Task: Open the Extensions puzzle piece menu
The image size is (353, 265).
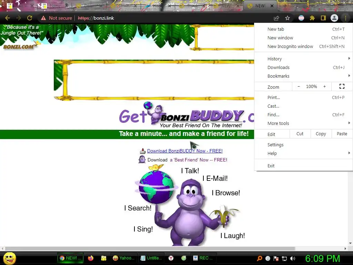Action: (x=312, y=18)
